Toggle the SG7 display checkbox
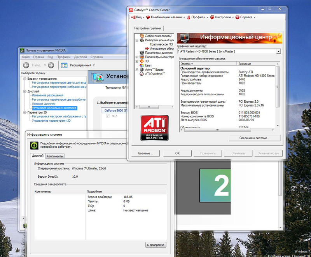Image resolution: width=311 pixels, height=257 pixels. pos(108,116)
